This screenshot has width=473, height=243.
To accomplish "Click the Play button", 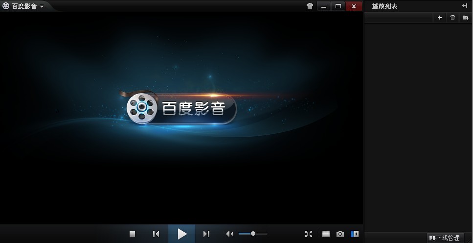I will (182, 234).
